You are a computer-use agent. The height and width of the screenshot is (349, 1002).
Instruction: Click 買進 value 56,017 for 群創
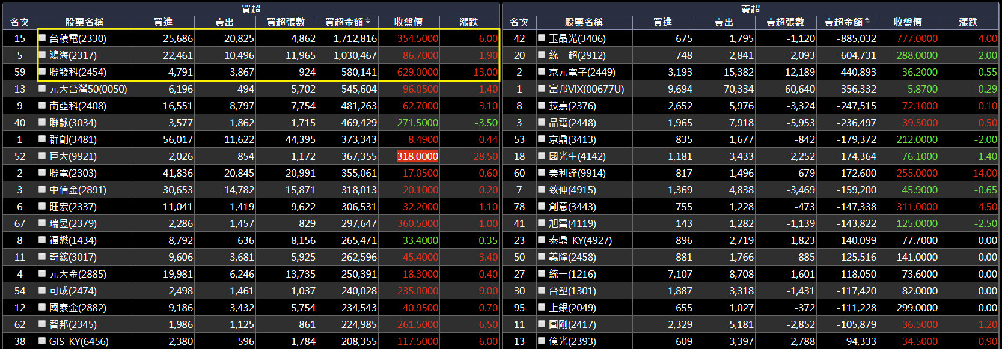[178, 139]
